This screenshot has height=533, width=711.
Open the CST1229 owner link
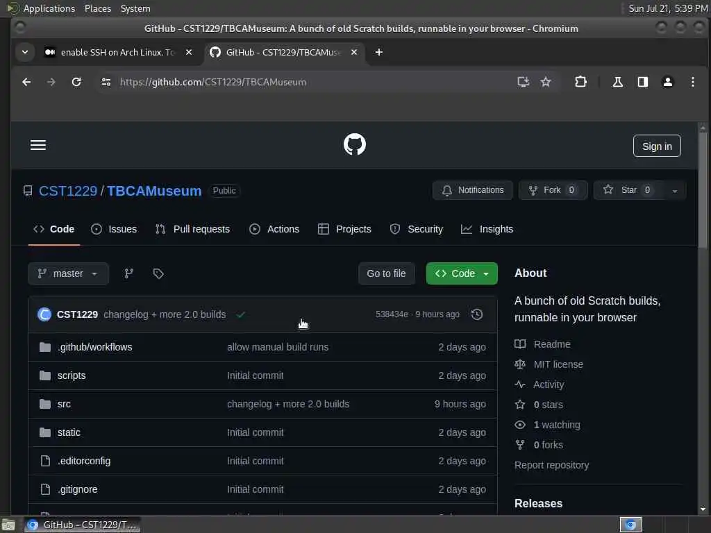pyautogui.click(x=68, y=191)
